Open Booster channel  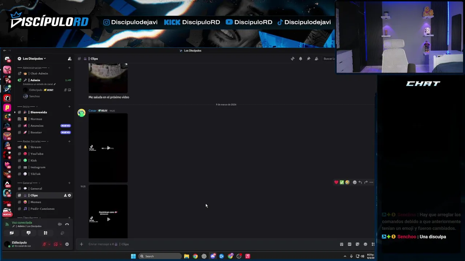click(44, 132)
